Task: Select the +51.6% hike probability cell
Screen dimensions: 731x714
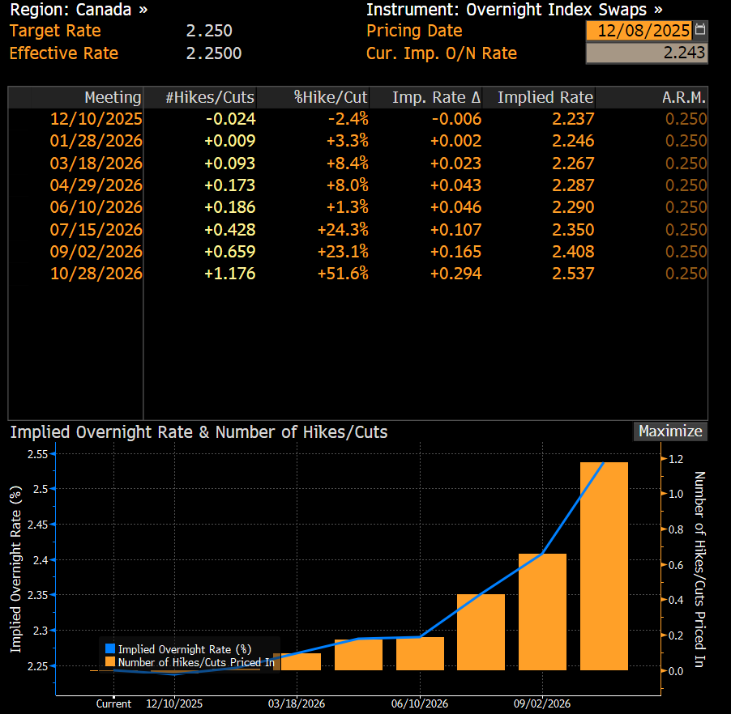Action: [x=344, y=274]
